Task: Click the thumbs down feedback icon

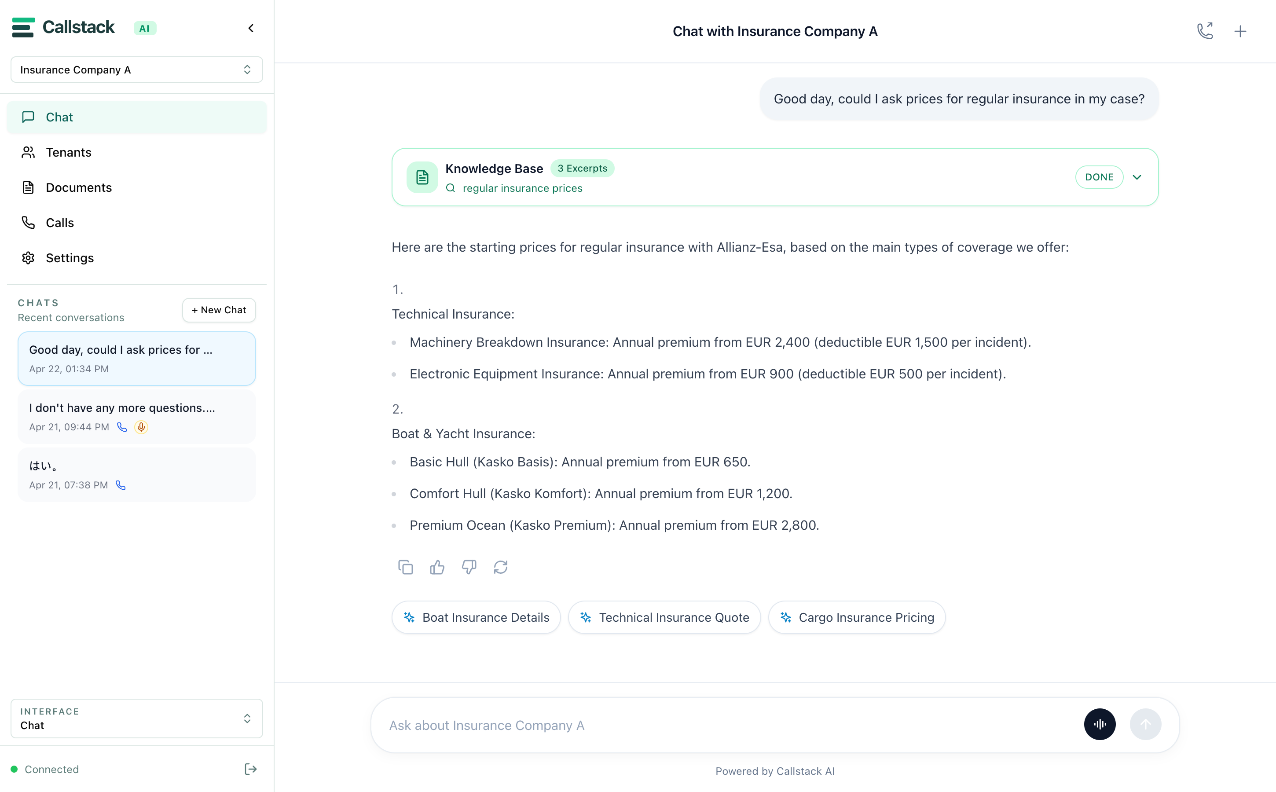Action: [469, 567]
